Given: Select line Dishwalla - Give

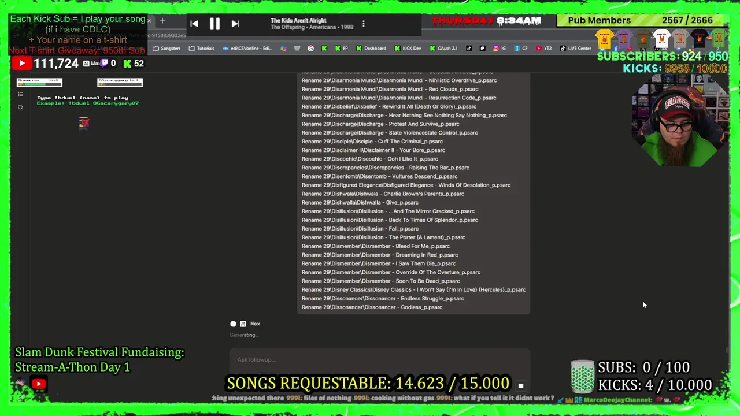Looking at the screenshot, I should click(x=360, y=202).
